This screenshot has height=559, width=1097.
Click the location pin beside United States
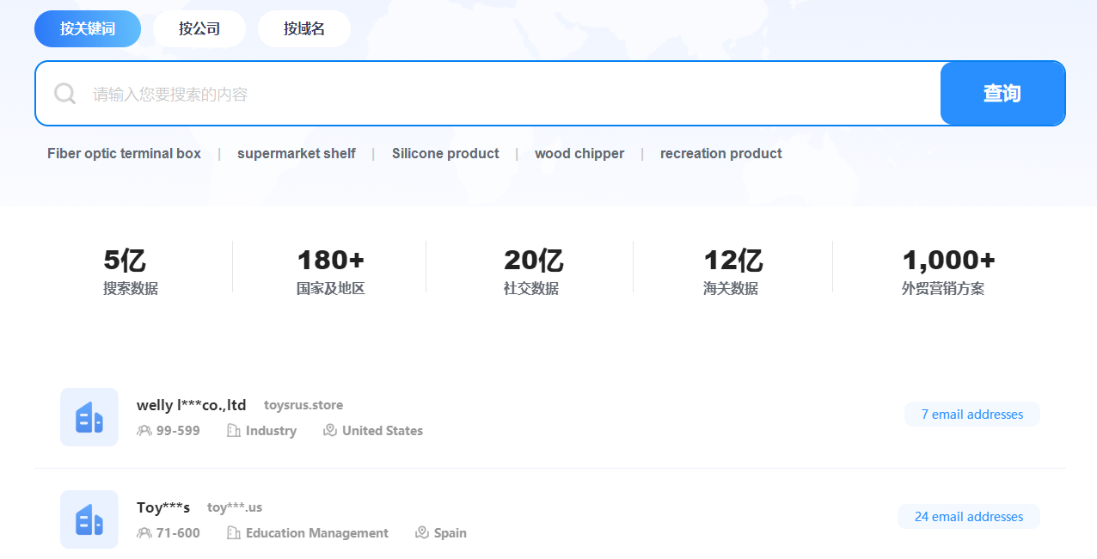pyautogui.click(x=329, y=430)
